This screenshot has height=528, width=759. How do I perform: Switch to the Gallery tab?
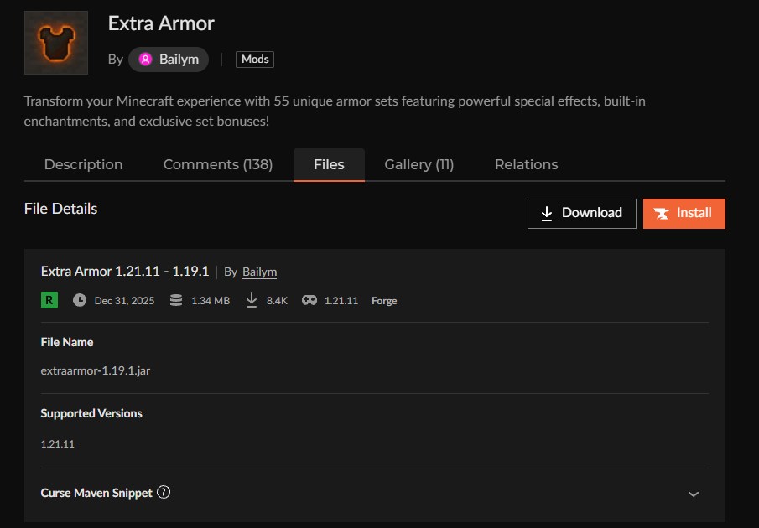[x=418, y=164]
